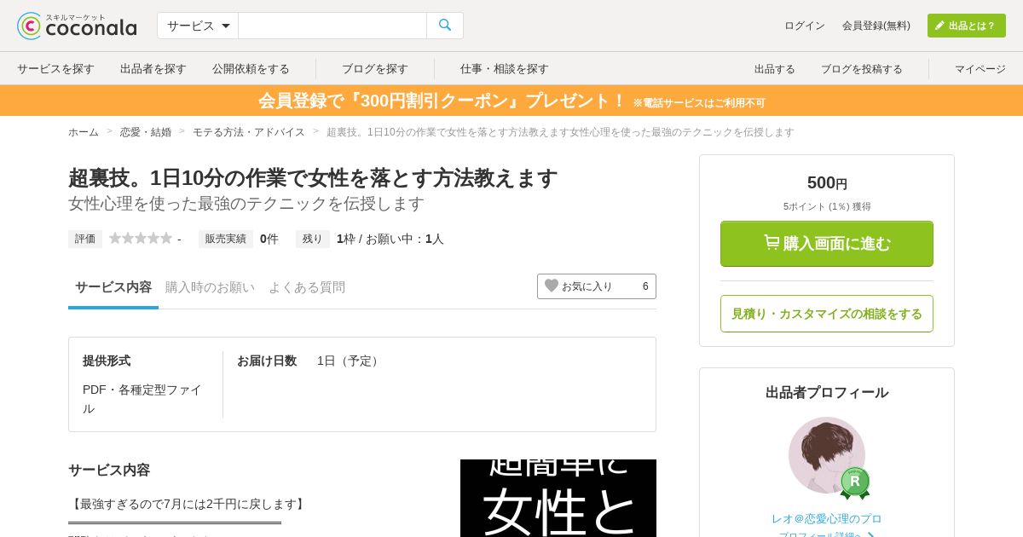Viewport: 1023px width, 537px height.
Task: Click the 提供形式 heading
Action: point(107,361)
